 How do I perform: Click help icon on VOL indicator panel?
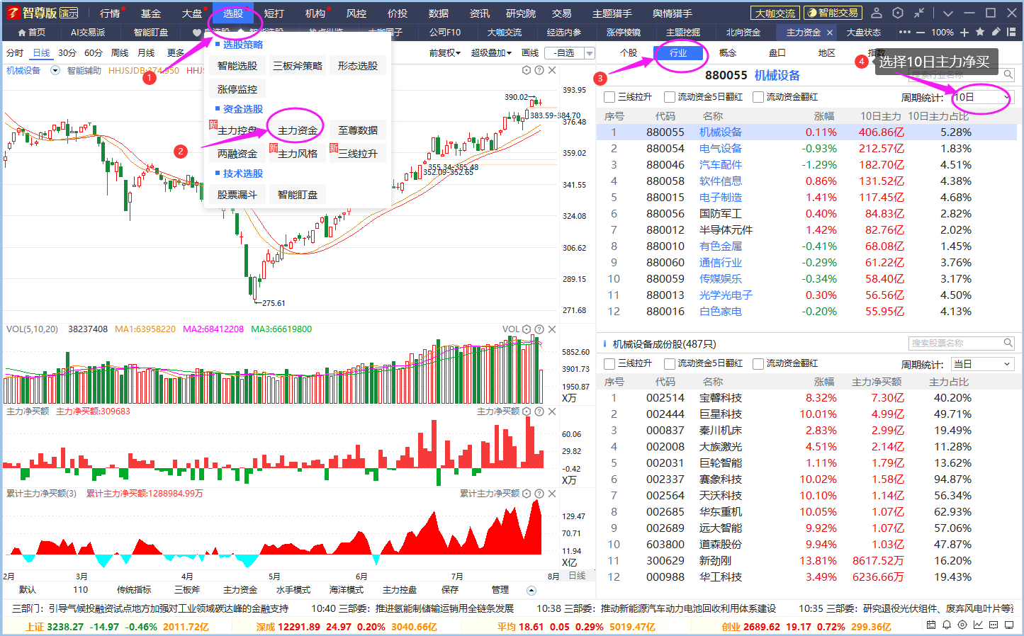point(539,329)
